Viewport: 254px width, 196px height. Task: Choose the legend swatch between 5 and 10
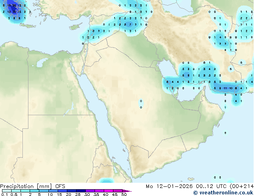coord(44,191)
